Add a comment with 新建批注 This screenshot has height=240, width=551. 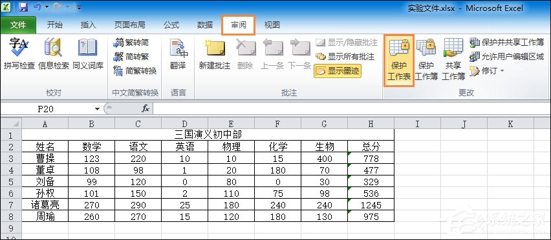pos(214,54)
